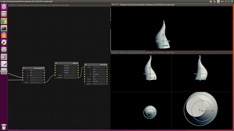Open the Terminal from the dock
The height and width of the screenshot is (131, 234).
[4, 28]
